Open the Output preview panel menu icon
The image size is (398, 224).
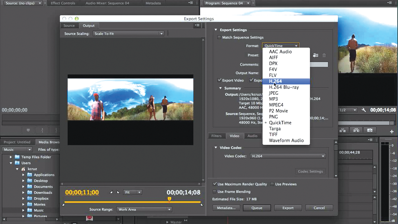pos(197,25)
